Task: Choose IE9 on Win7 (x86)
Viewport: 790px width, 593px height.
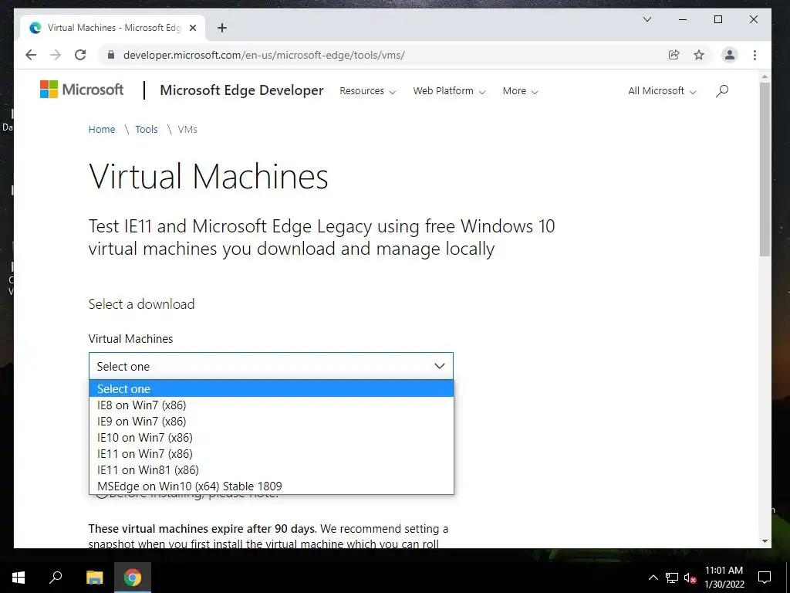Action: click(271, 421)
